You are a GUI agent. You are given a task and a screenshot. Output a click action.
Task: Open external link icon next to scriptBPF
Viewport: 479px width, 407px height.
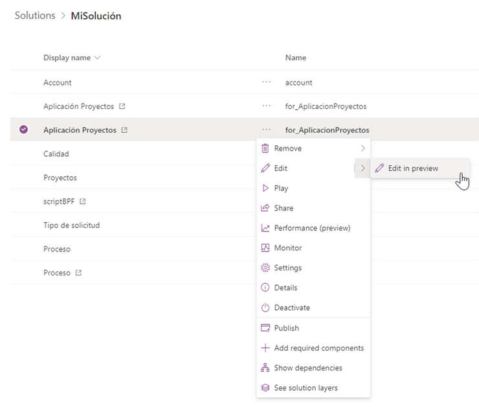[x=82, y=201]
